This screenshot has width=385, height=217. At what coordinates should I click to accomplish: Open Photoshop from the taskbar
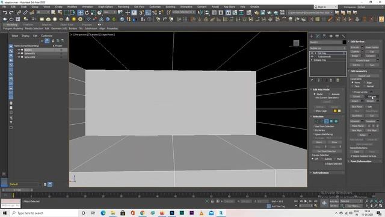(x=172, y=213)
